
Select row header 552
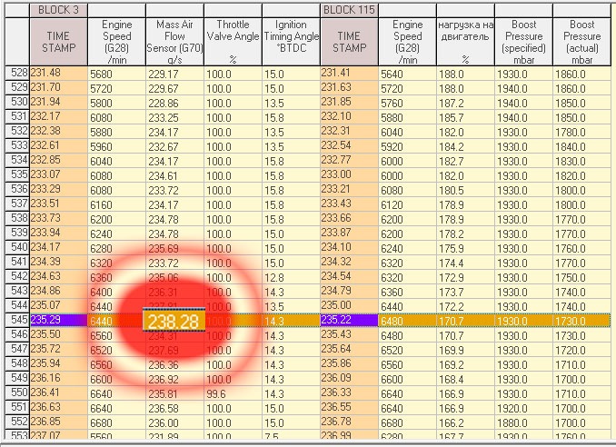pyautogui.click(x=17, y=422)
